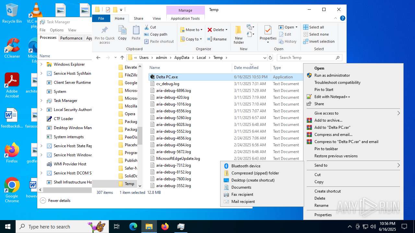
Task: Click the Rename ribbon button
Action: (x=217, y=39)
